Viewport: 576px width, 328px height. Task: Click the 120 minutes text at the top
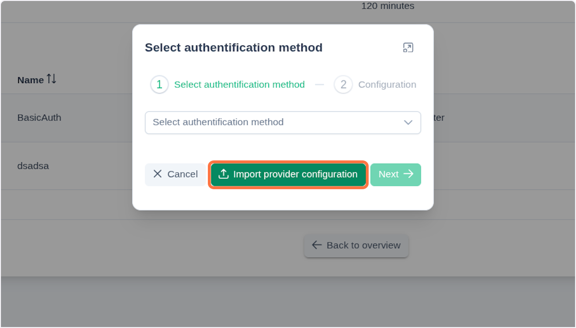(x=387, y=6)
